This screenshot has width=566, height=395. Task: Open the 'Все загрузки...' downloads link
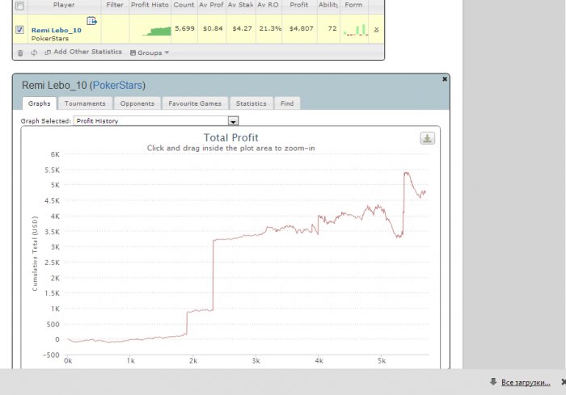pyautogui.click(x=526, y=382)
